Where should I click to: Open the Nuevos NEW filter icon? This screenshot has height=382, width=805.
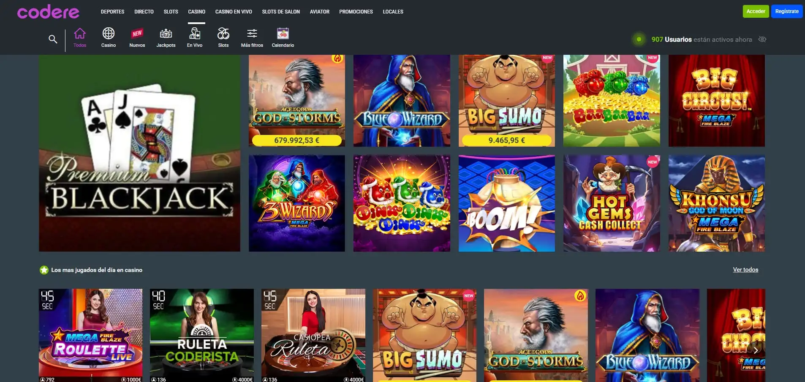coord(137,33)
